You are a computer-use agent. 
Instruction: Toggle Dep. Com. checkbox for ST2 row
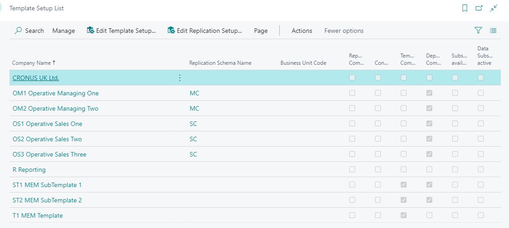tap(429, 200)
